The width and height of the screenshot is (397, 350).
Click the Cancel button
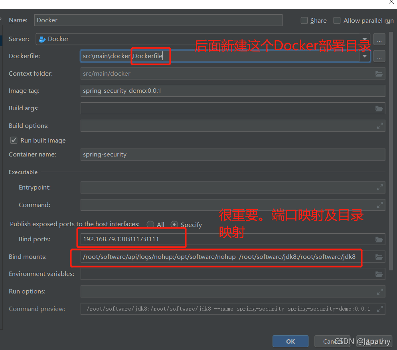coord(332,341)
